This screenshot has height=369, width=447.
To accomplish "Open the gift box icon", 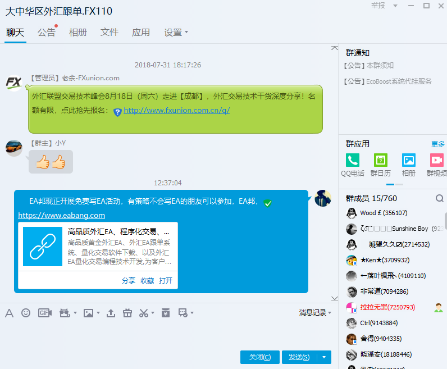I will coord(127,313).
